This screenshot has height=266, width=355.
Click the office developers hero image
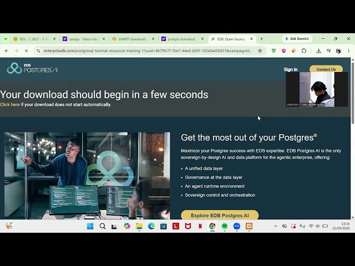pyautogui.click(x=87, y=176)
